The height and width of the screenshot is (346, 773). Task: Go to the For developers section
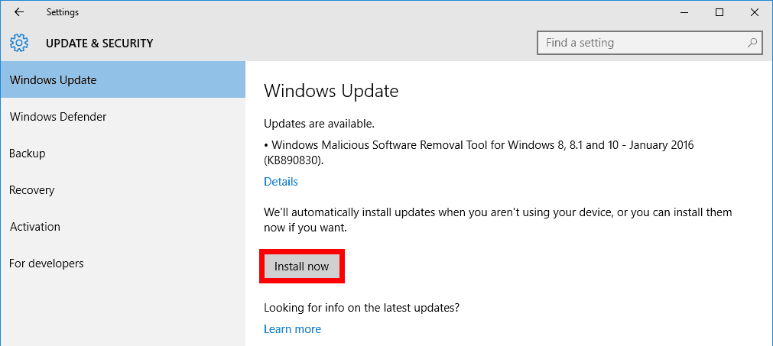(123, 264)
